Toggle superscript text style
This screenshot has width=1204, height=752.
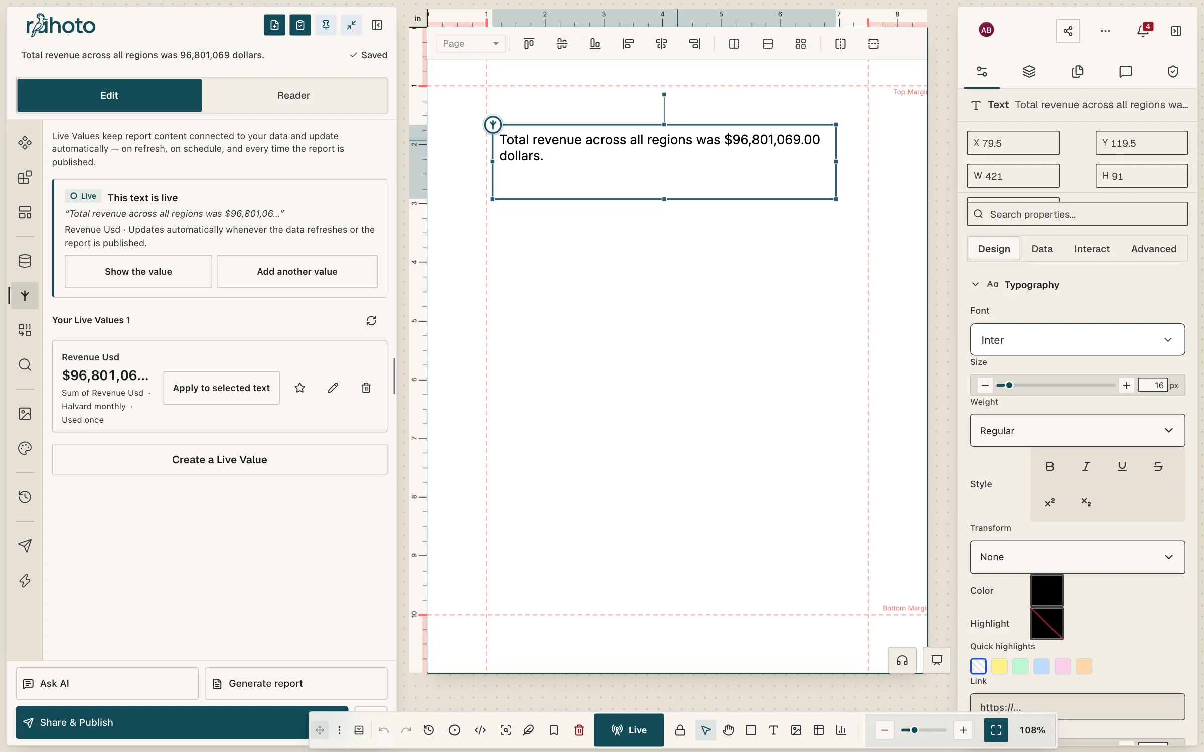pos(1050,502)
